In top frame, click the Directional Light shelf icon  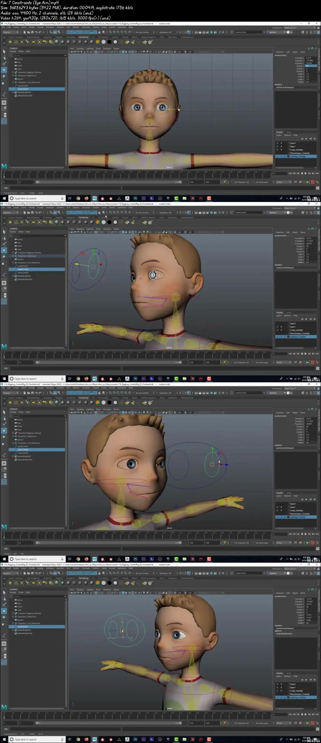[16, 42]
